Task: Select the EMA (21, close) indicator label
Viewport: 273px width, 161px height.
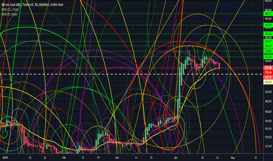Action: [x=10, y=9]
